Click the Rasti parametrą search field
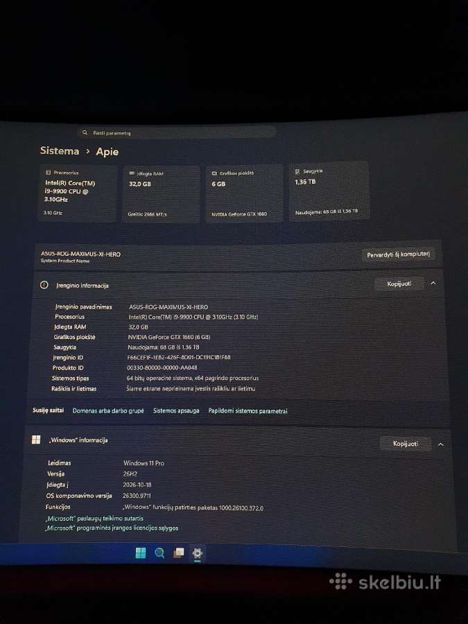This screenshot has width=468, height=624. 177,132
